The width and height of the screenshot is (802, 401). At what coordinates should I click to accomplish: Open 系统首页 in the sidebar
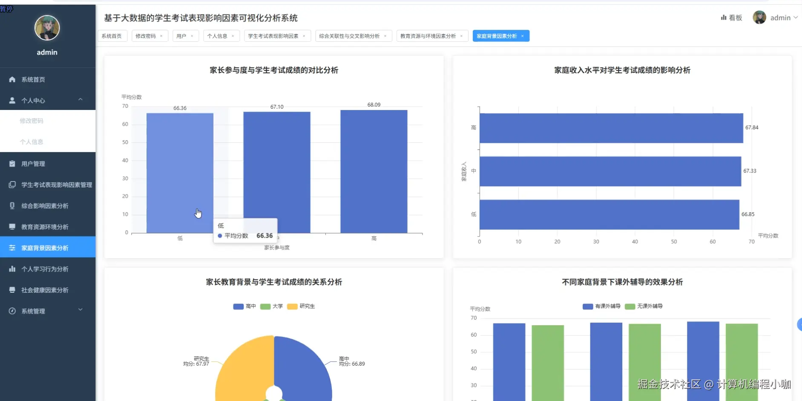click(48, 80)
